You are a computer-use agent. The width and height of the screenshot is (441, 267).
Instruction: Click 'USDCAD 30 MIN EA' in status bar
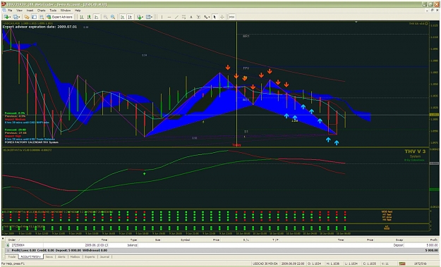pyautogui.click(x=265, y=263)
